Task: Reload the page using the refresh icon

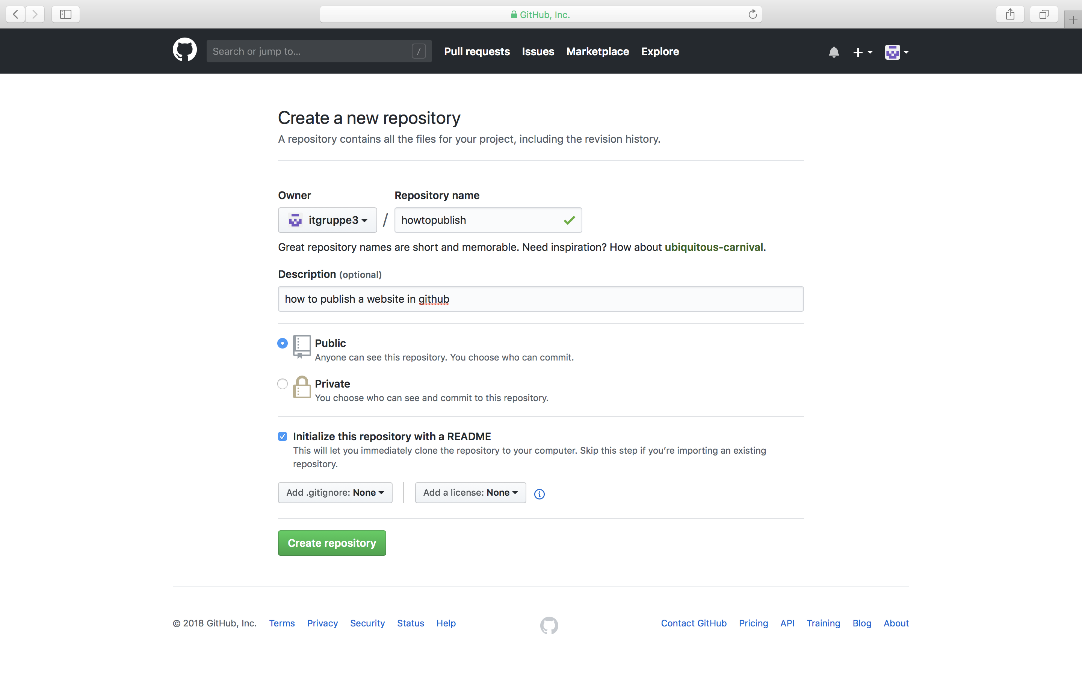Action: pyautogui.click(x=753, y=14)
